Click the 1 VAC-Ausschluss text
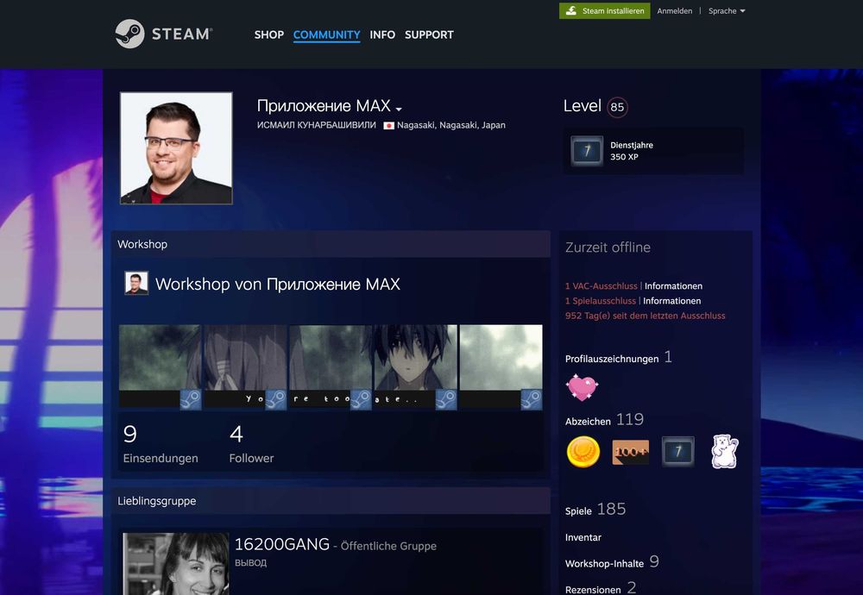Image resolution: width=863 pixels, height=595 pixels. (x=601, y=286)
